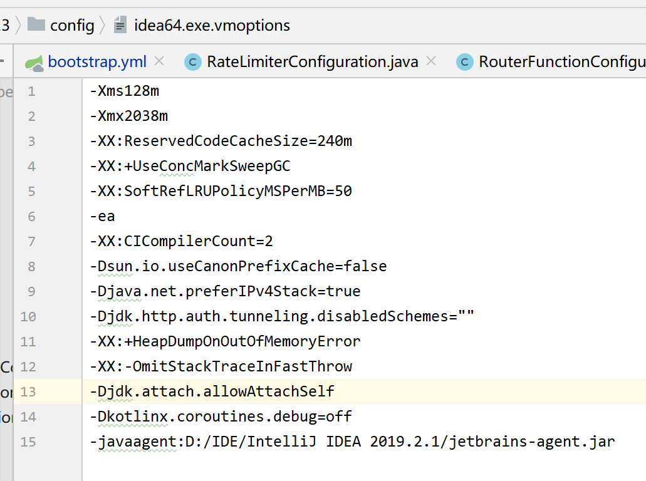This screenshot has width=646, height=481.
Task: Open the RouterFunctionConfigu tab
Action: (562, 62)
